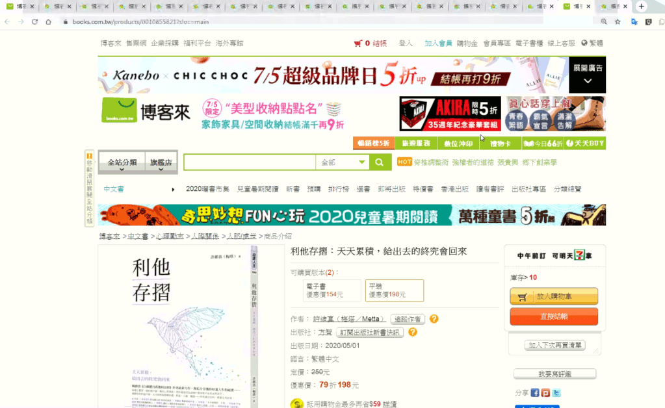Click the help icon beside 訂閱出版社新書快訊
The width and height of the screenshot is (665, 408).
[x=412, y=333]
